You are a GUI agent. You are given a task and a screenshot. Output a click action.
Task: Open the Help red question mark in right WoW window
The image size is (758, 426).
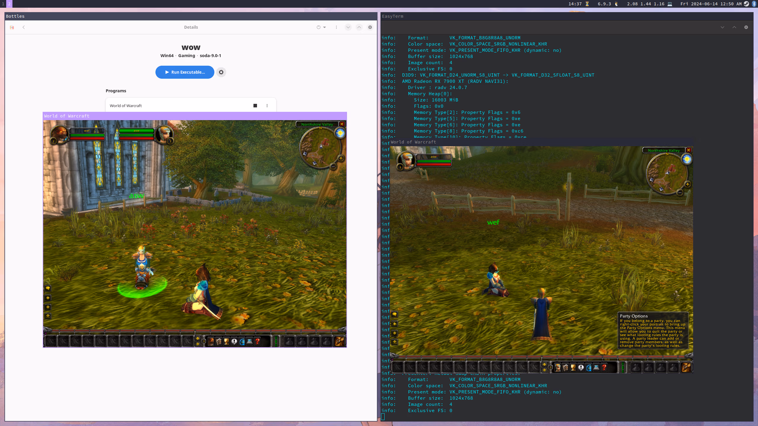[604, 368]
